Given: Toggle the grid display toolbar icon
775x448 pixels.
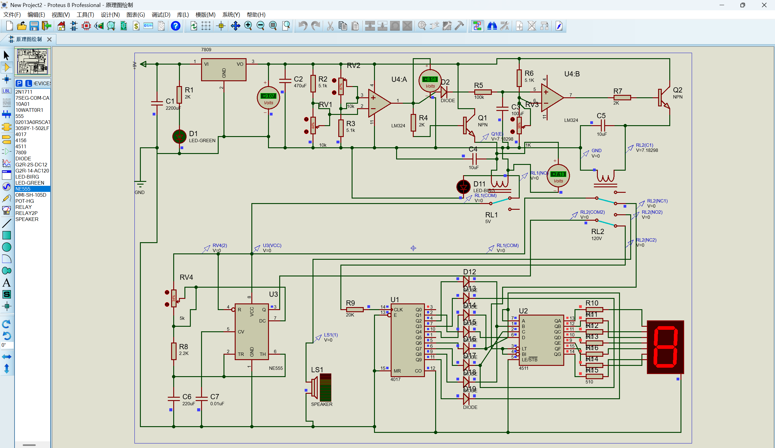Looking at the screenshot, I should tap(206, 26).
